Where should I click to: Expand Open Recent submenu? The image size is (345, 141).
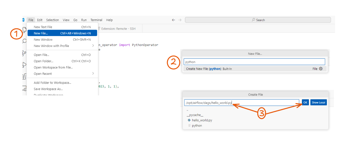tap(62, 74)
